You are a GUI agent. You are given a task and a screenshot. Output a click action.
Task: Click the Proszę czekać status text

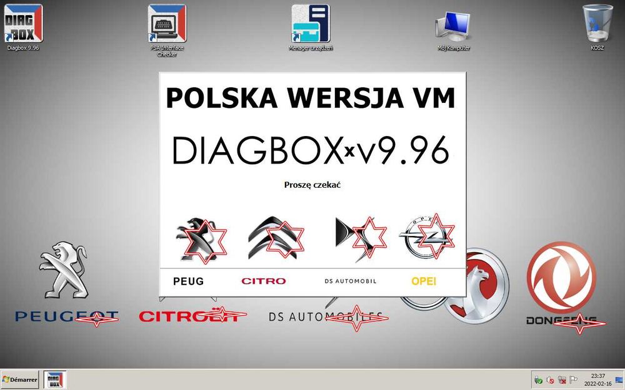pos(312,185)
